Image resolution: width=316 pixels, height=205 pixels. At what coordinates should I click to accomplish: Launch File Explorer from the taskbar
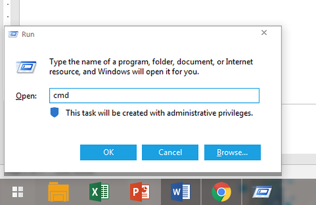(58, 191)
